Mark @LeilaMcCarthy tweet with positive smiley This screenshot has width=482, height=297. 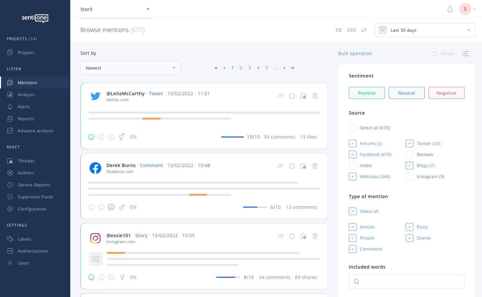(91, 137)
